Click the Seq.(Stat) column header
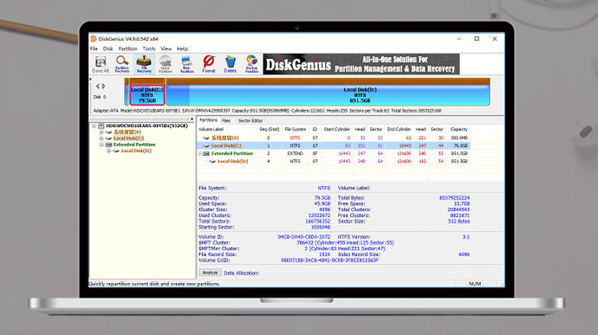The width and height of the screenshot is (598, 335). (x=269, y=129)
